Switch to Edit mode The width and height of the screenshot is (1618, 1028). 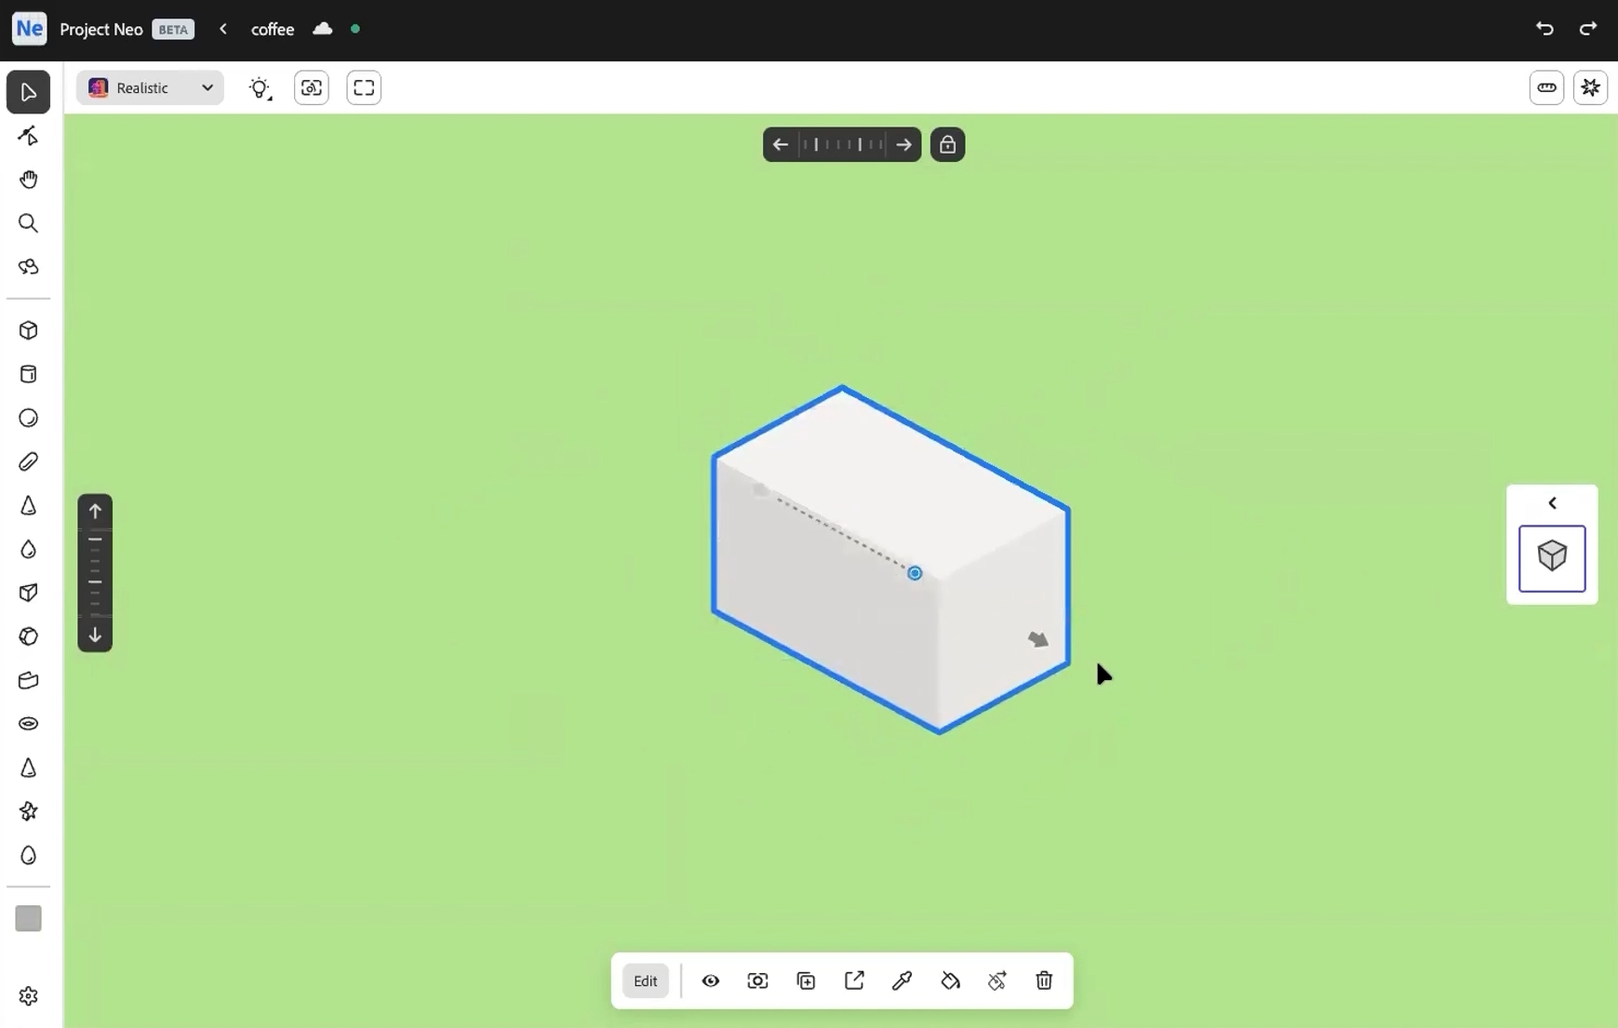click(x=645, y=981)
